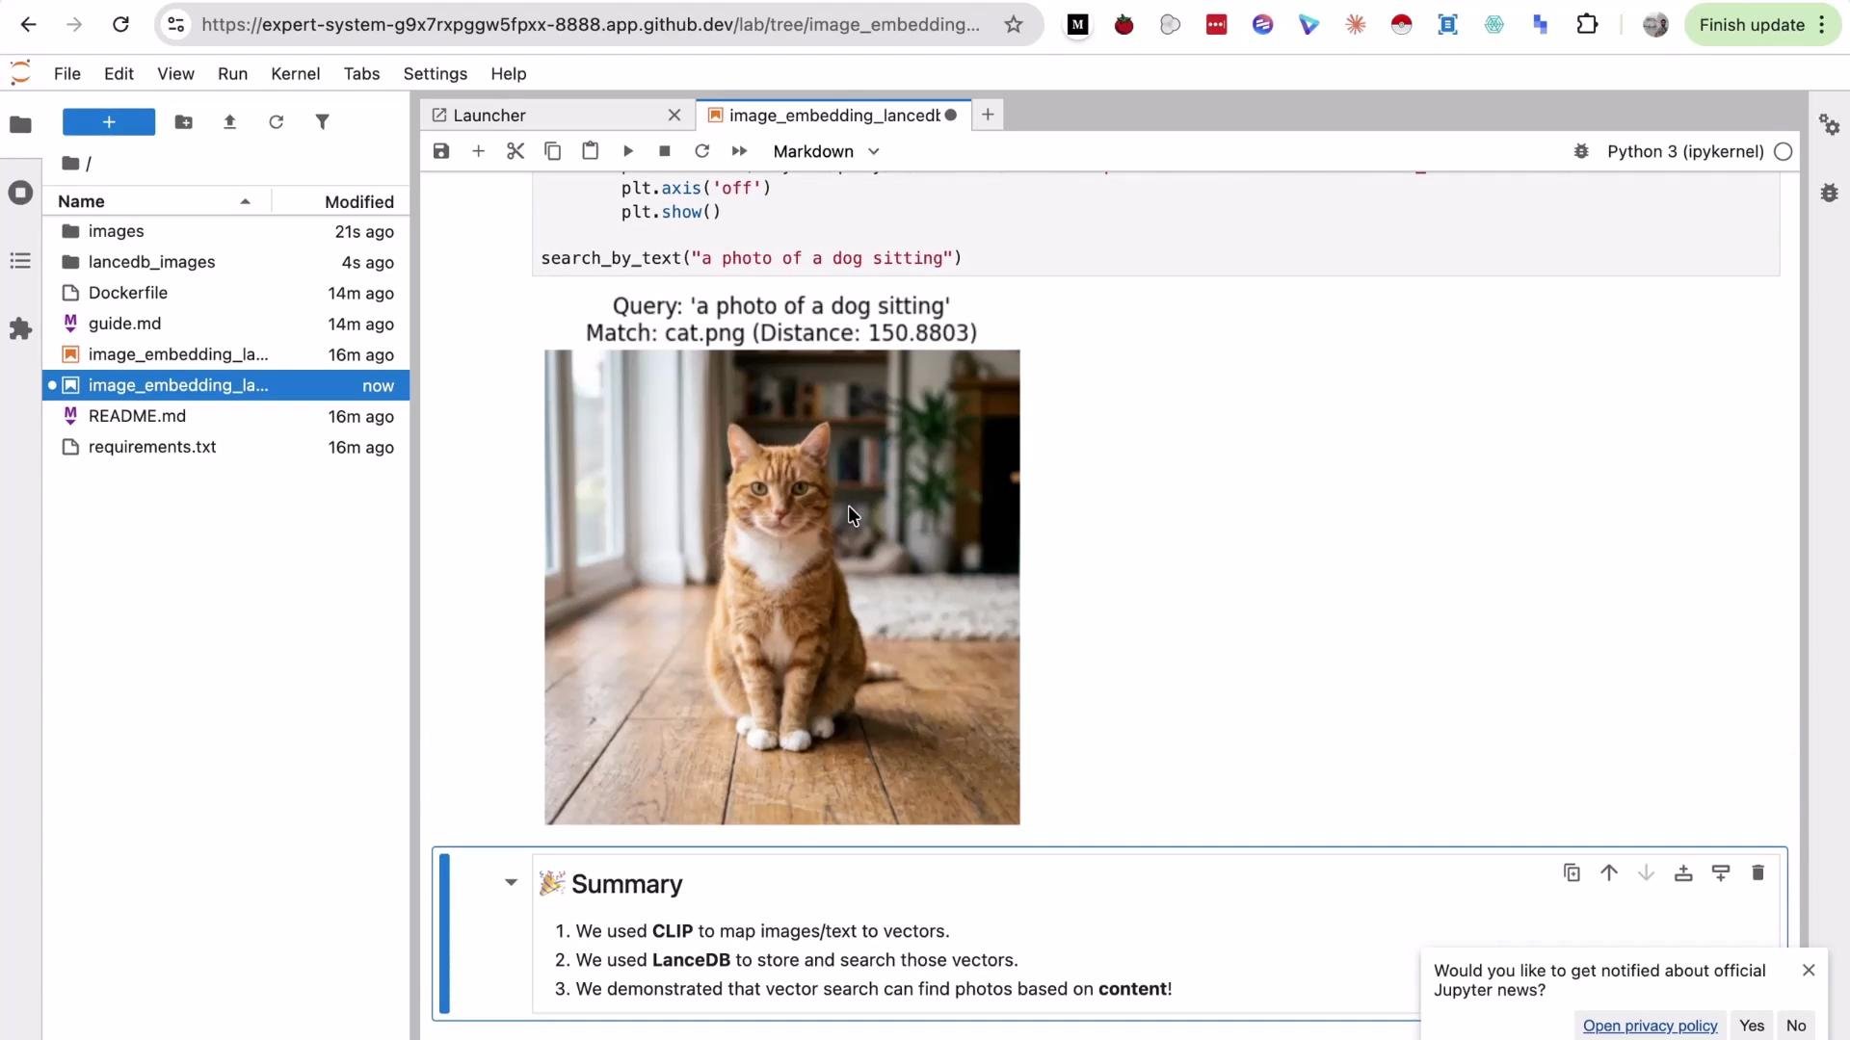Open debugger panel bug icon on right sidebar
This screenshot has height=1040, width=1850.
[x=1829, y=193]
